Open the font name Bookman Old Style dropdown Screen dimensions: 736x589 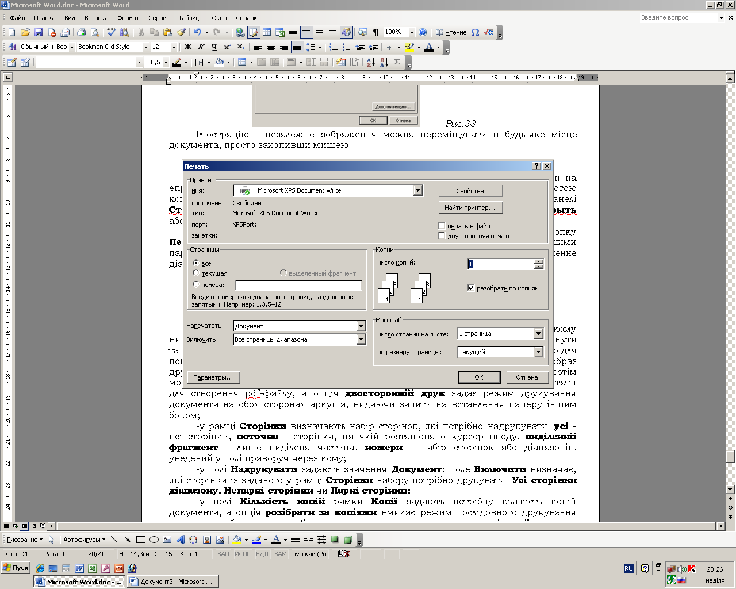tap(145, 47)
